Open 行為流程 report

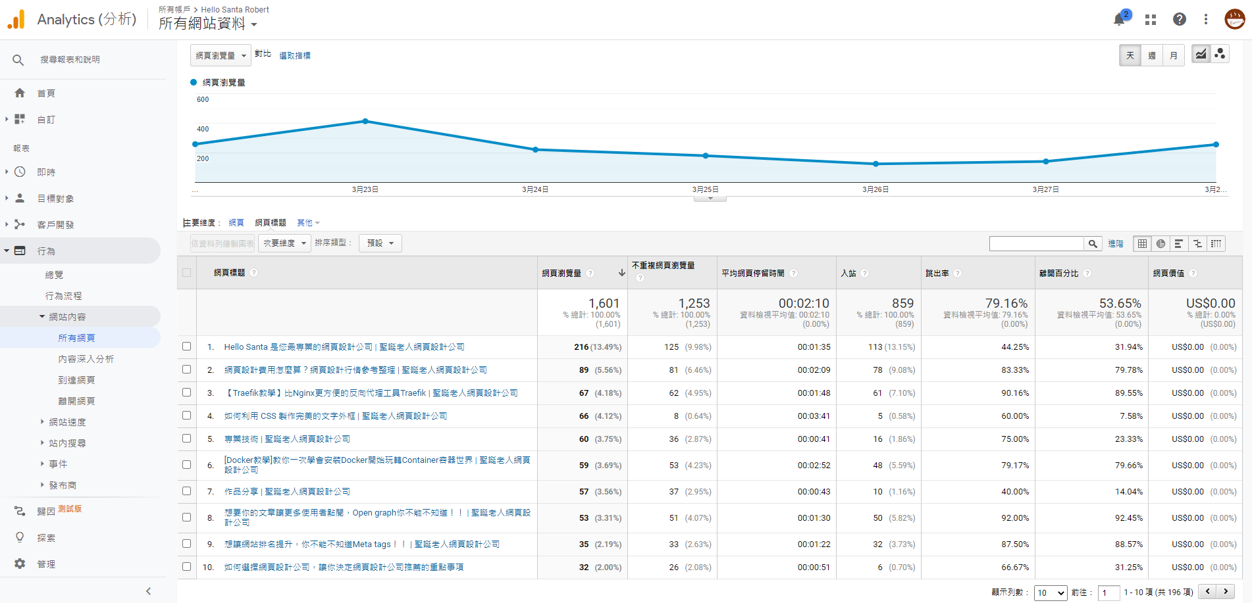(x=64, y=296)
